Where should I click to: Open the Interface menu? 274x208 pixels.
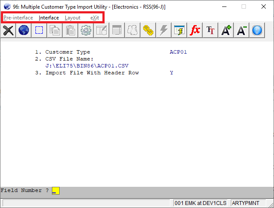[49, 18]
